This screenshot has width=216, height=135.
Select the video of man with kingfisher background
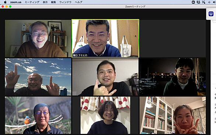click(x=38, y=115)
